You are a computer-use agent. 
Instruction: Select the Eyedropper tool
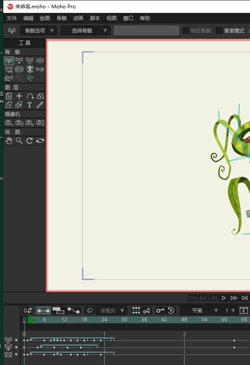(x=40, y=105)
